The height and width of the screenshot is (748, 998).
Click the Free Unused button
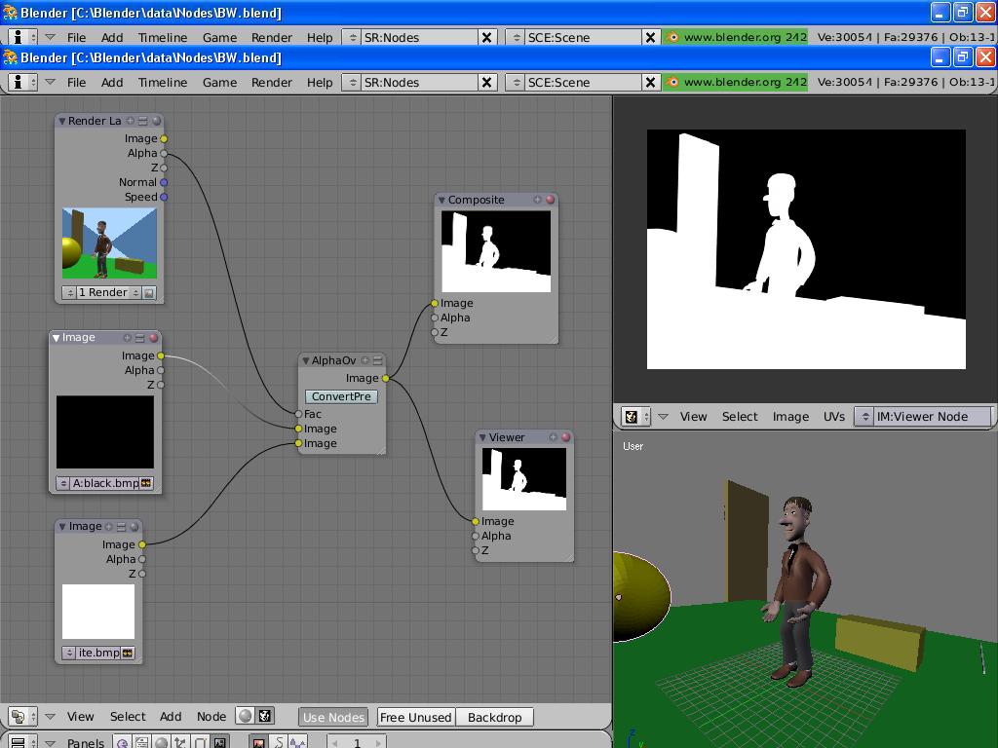pos(415,717)
